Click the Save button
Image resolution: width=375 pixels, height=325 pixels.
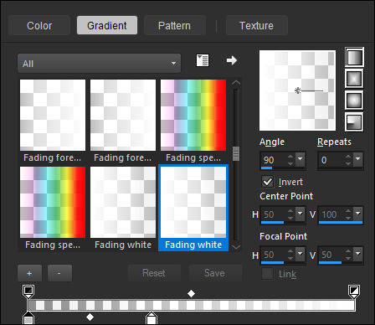[x=215, y=273]
